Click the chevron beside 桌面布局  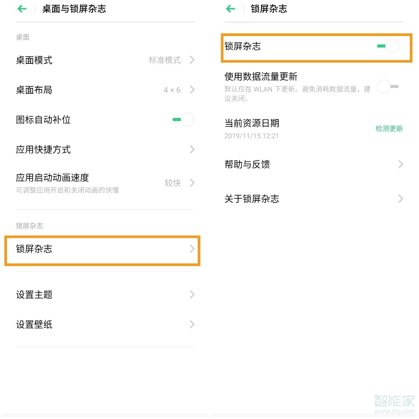point(191,90)
